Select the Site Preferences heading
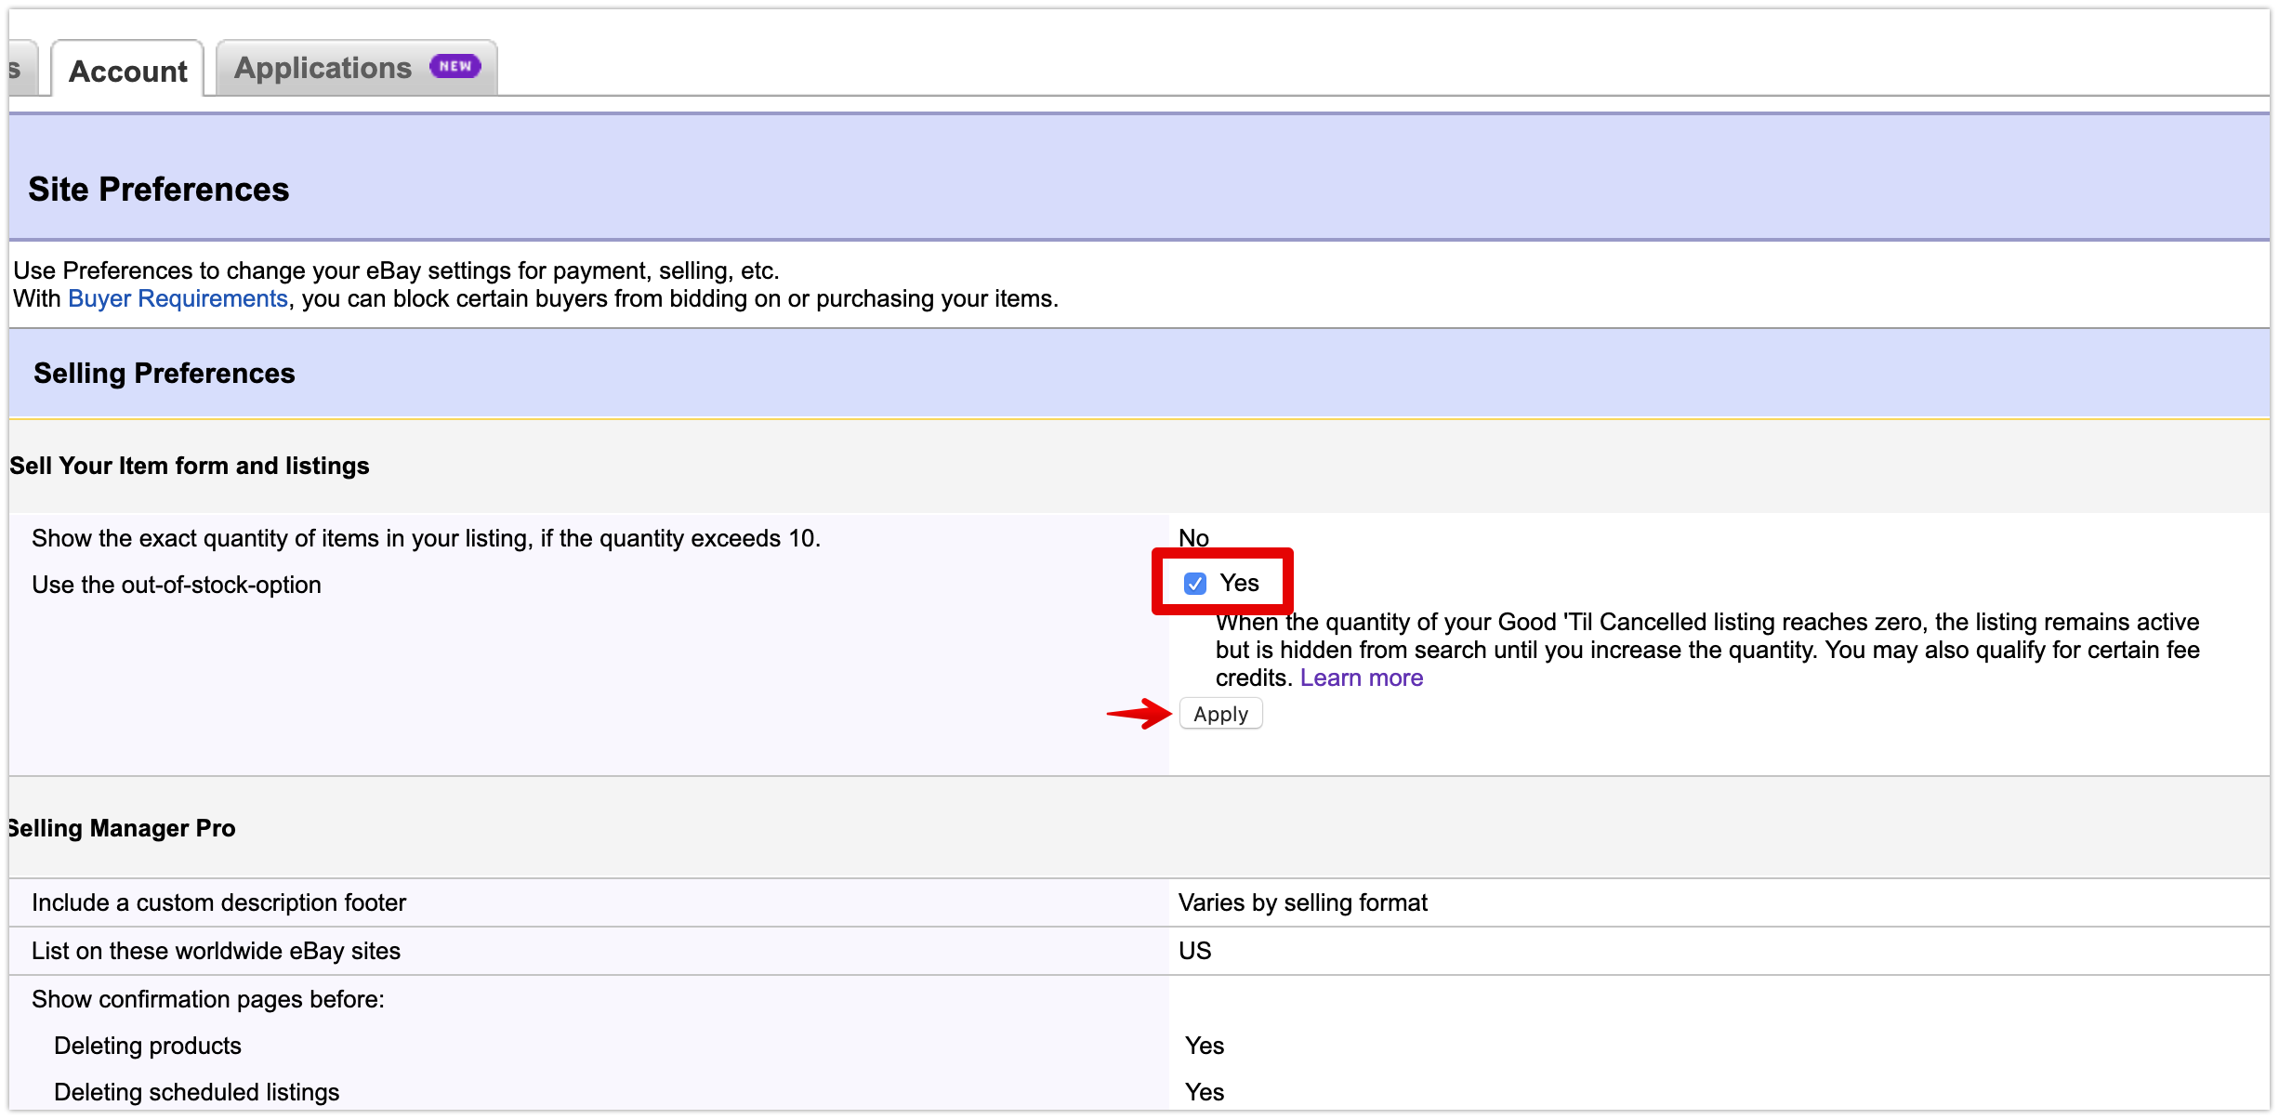2279x1119 pixels. click(x=159, y=189)
